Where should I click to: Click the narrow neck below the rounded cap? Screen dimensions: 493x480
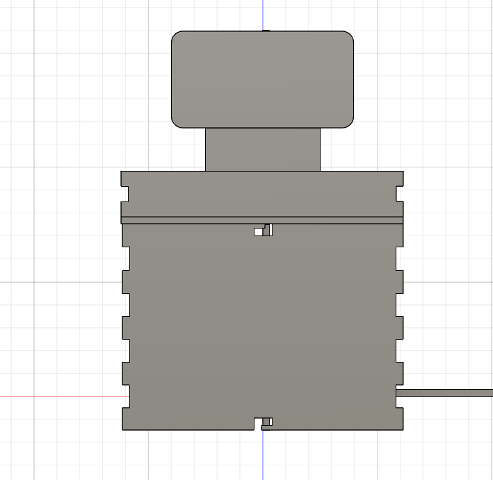262,149
